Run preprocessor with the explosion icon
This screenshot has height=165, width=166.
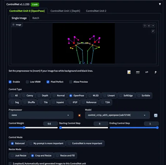pos(79,115)
